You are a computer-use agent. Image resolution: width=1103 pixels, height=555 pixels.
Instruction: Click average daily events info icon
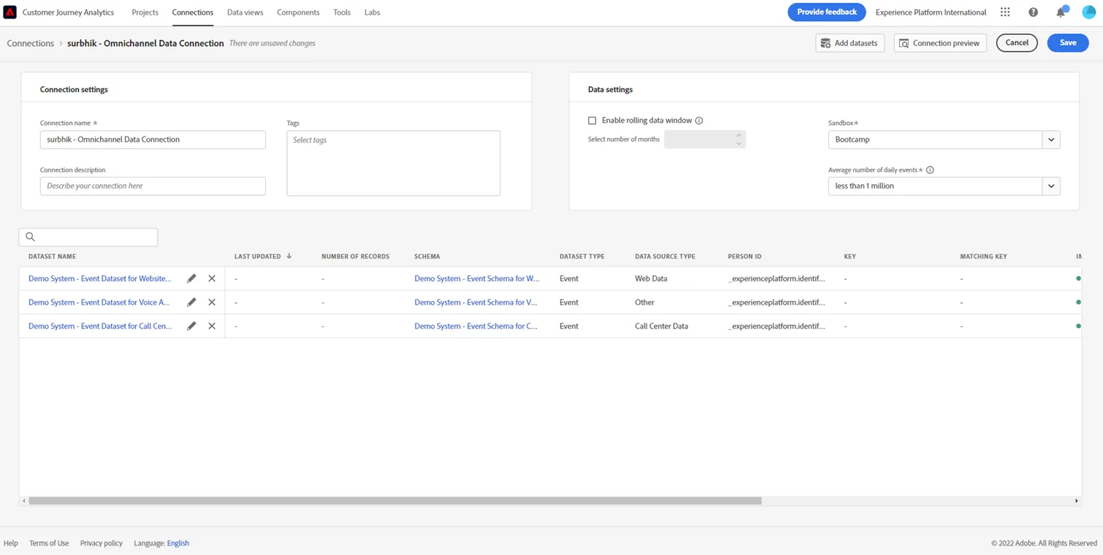tap(930, 170)
